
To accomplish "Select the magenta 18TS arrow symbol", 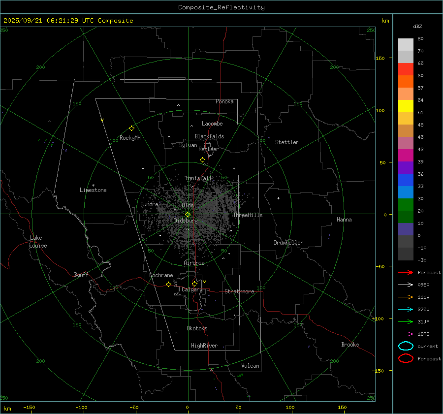I will [x=406, y=334].
